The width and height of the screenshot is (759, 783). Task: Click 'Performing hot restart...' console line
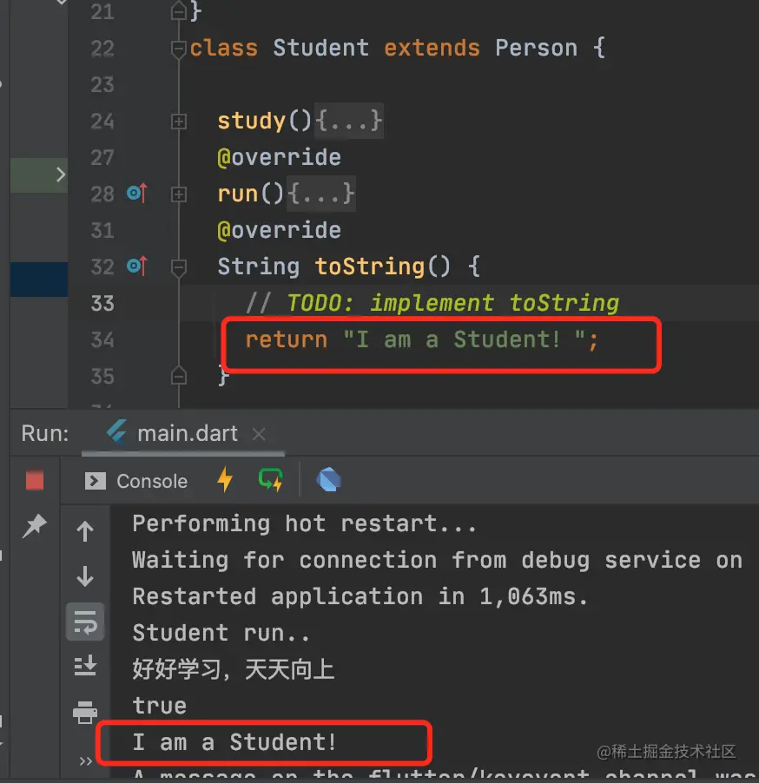click(304, 523)
